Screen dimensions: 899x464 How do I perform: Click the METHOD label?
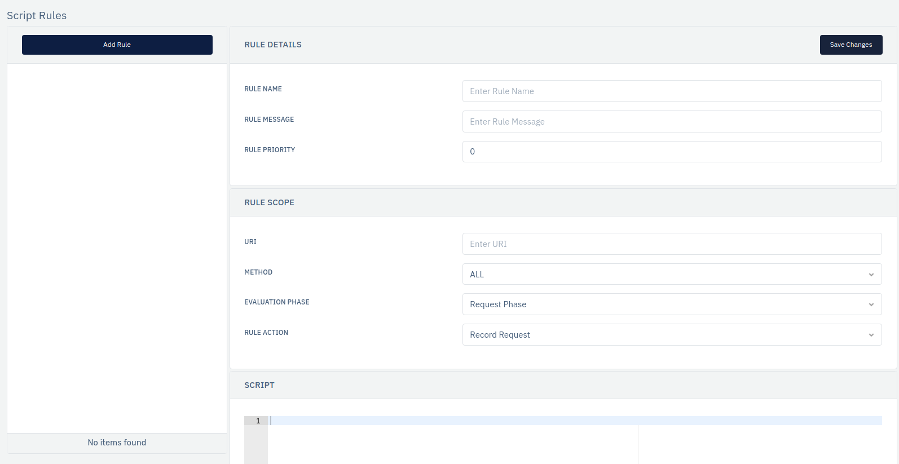click(x=258, y=272)
